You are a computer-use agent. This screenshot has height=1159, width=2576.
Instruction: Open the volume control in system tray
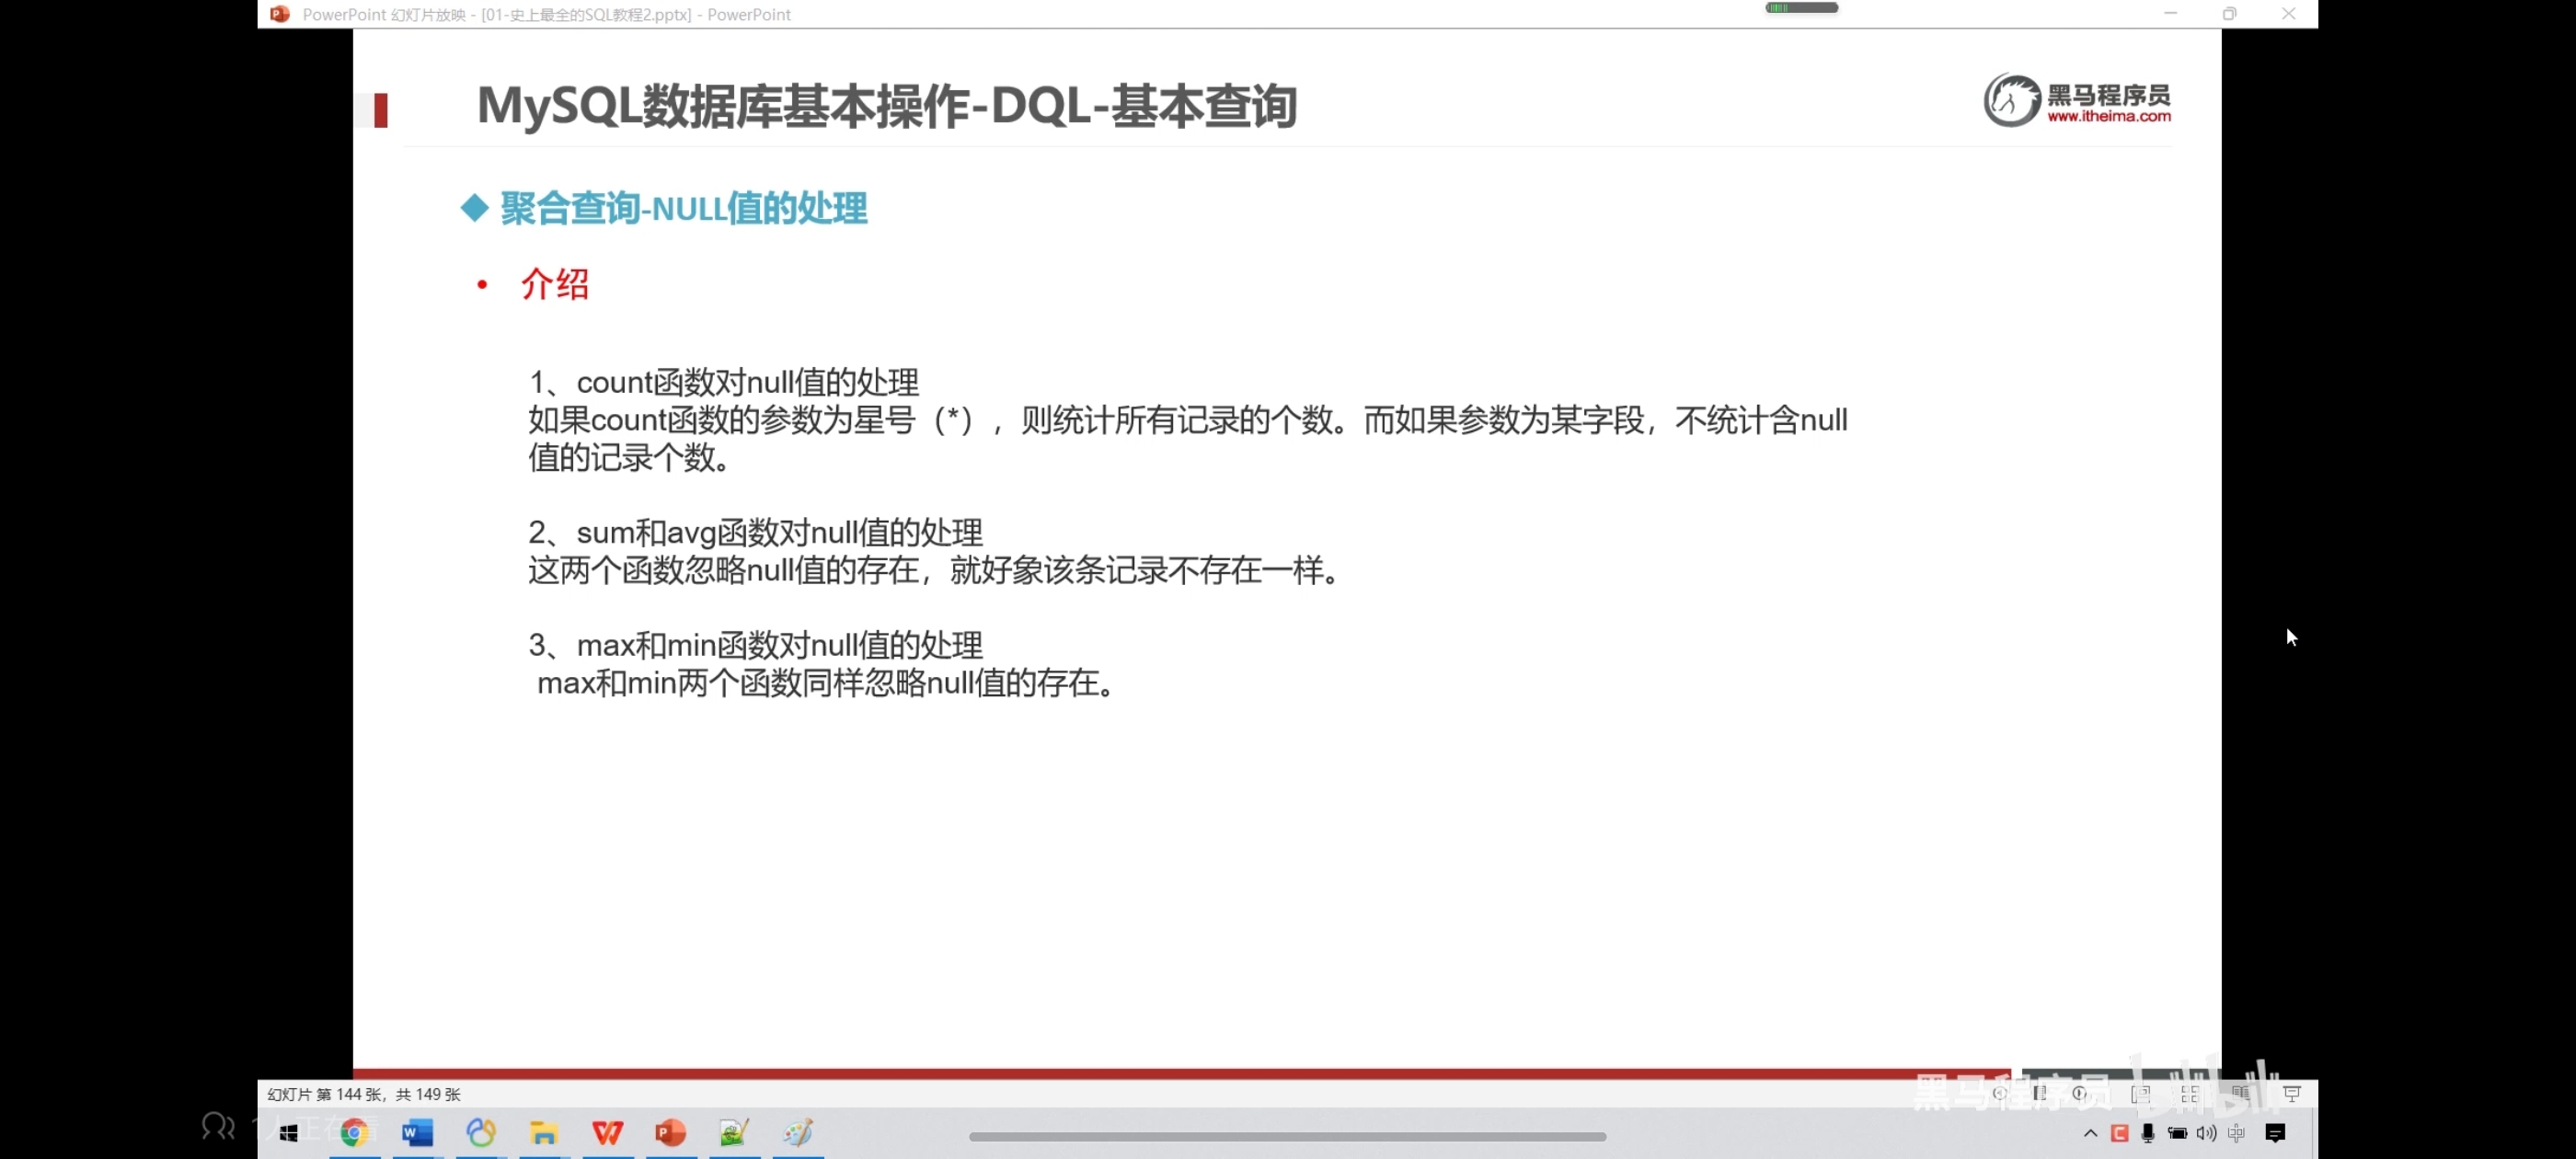tap(2207, 1133)
